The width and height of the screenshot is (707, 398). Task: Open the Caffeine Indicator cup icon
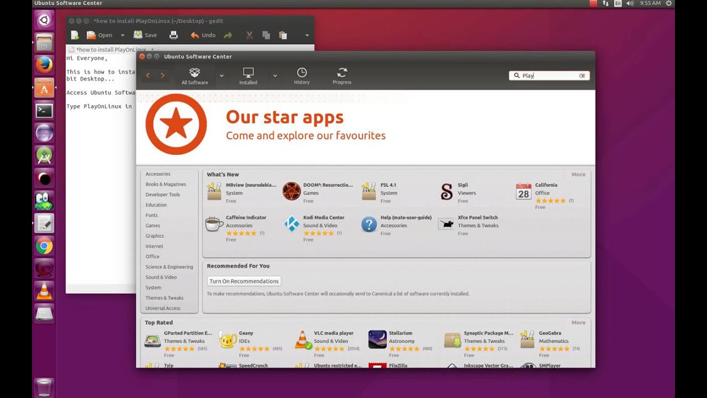point(214,224)
